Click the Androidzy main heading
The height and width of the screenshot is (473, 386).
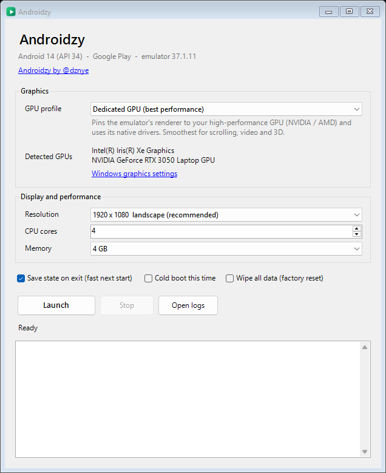[x=52, y=40]
